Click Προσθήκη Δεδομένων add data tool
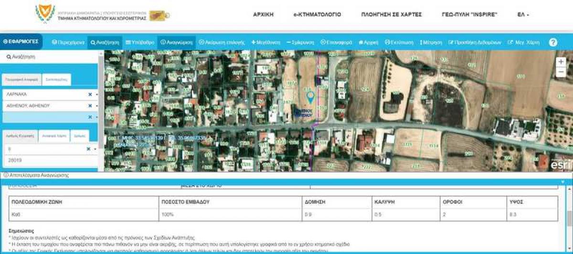 (475, 42)
